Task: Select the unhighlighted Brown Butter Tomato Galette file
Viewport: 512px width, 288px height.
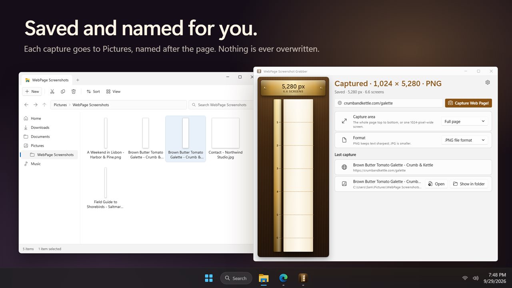Action: (146, 138)
